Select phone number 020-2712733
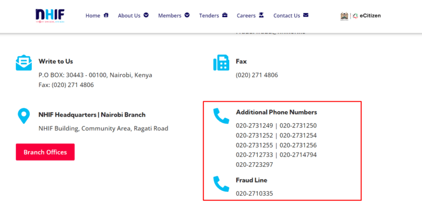The image size is (422, 209). [254, 155]
